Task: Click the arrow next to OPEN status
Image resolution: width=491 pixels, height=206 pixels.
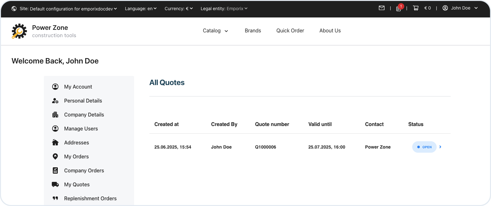Action: tap(440, 147)
